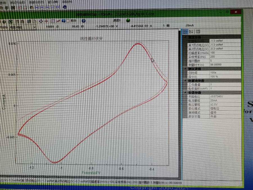
Task: Click the red scatter data points icon
Action: (x=58, y=21)
